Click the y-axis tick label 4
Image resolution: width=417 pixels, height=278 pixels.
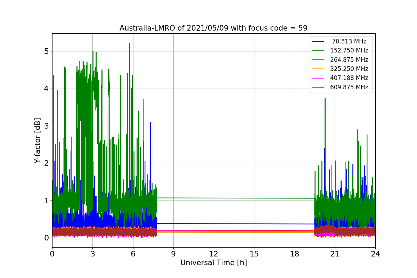tap(46, 89)
